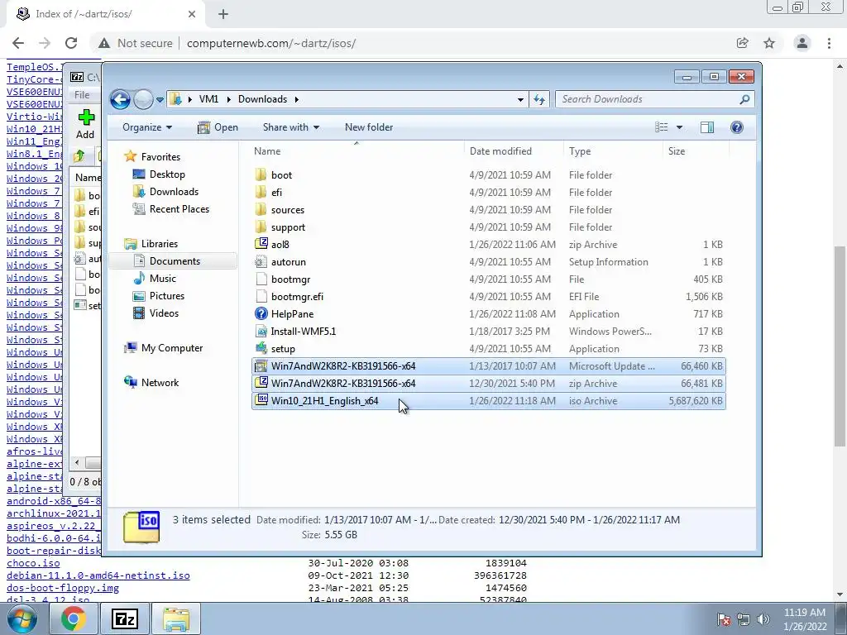Select Libraries in the navigation pane
The image size is (847, 635).
(160, 244)
